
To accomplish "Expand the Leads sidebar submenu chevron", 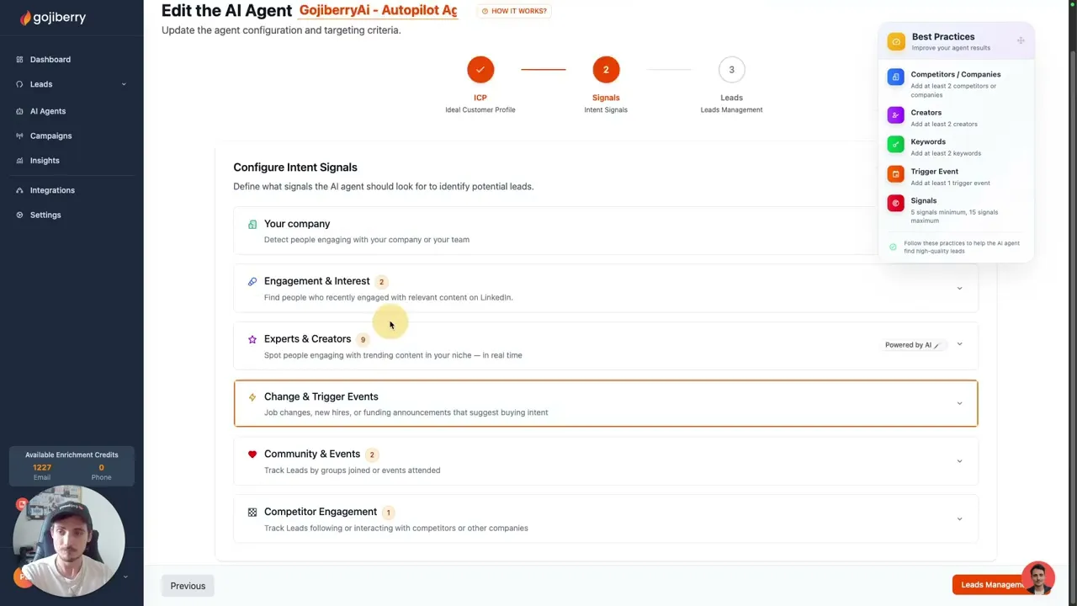I will point(124,84).
